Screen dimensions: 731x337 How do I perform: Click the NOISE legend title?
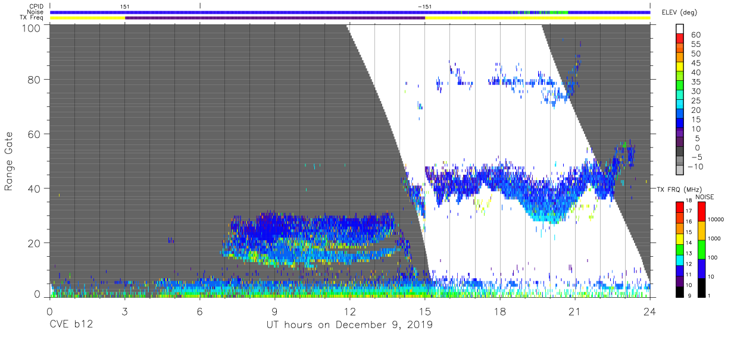pos(705,197)
